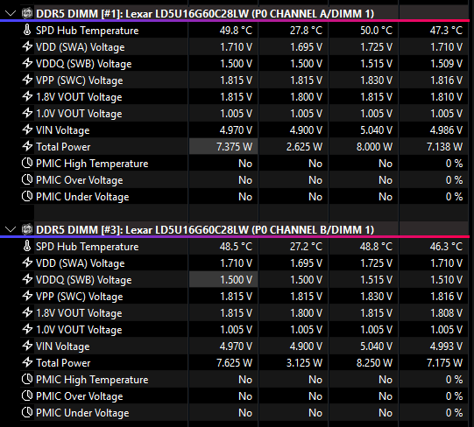474x427 pixels.
Task: Click 50.0 °C maximum temperature of DIMM [#1]
Action: (x=376, y=31)
